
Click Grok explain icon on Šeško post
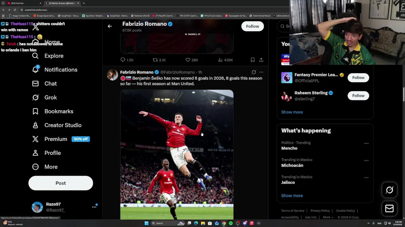254,72
